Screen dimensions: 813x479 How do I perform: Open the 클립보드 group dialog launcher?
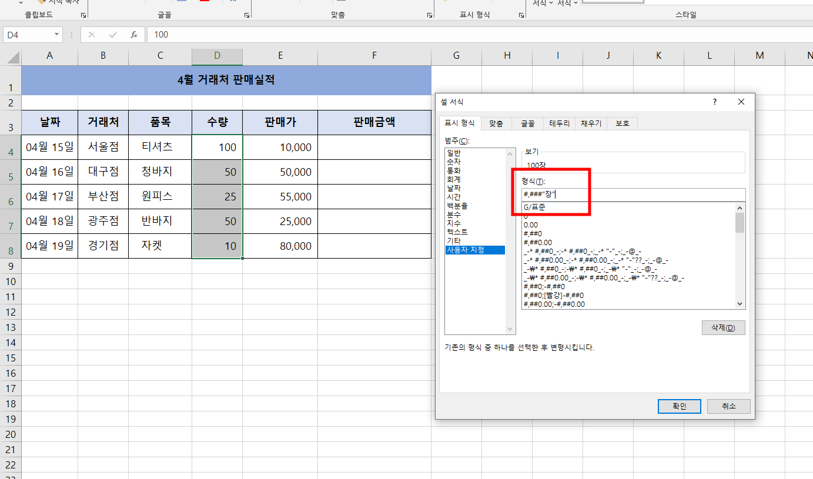click(x=83, y=15)
